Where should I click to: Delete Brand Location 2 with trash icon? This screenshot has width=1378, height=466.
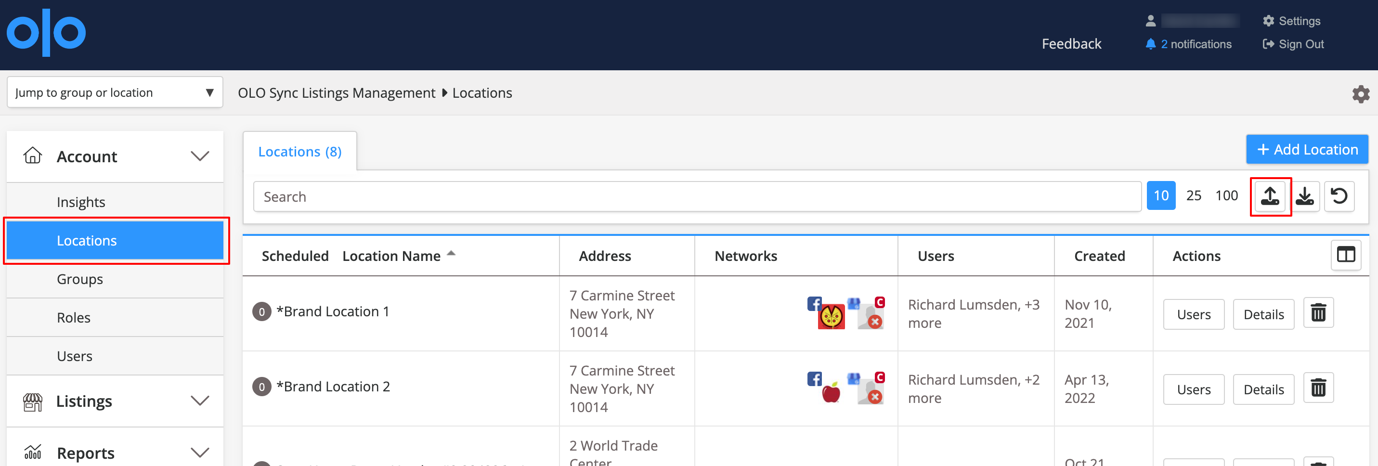[1318, 388]
